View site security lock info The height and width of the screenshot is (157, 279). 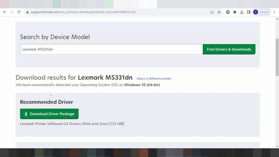point(27,12)
